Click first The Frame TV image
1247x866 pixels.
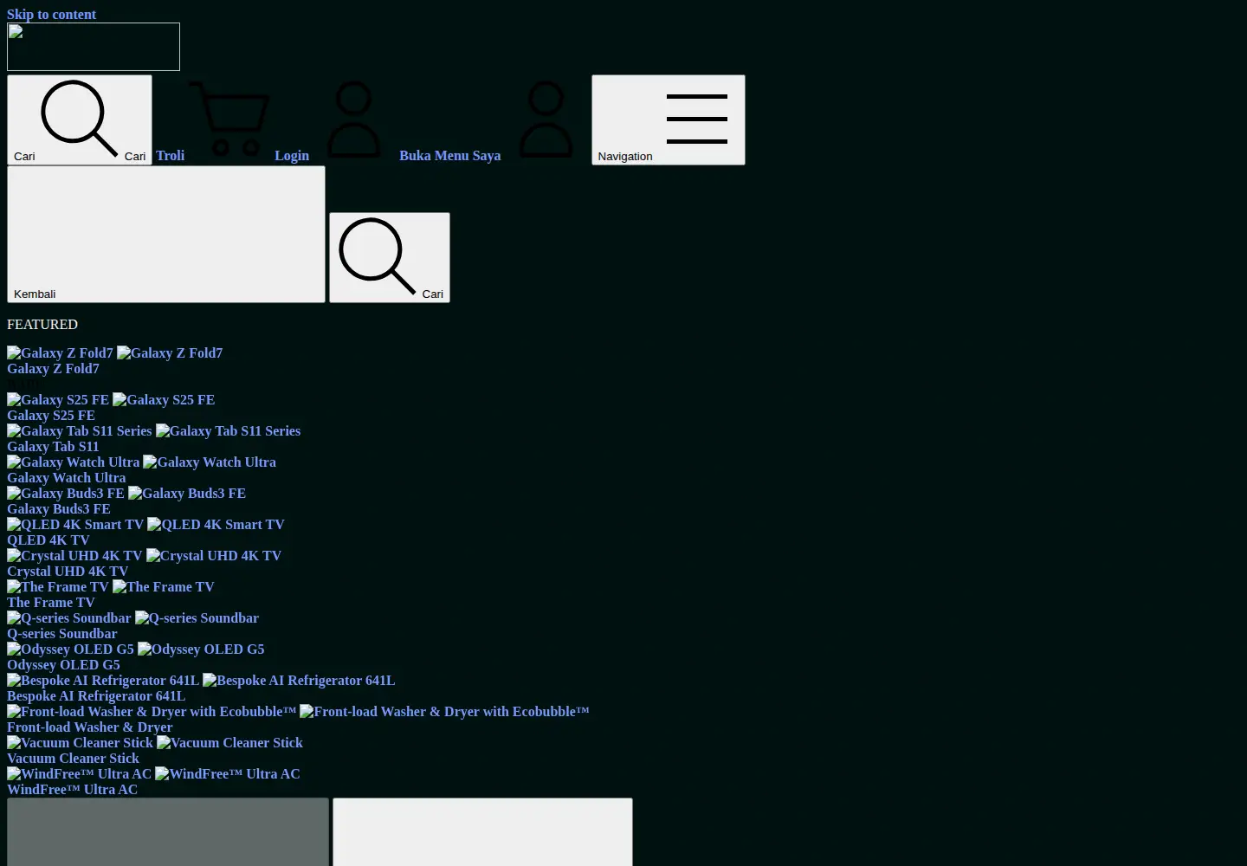click(x=58, y=587)
